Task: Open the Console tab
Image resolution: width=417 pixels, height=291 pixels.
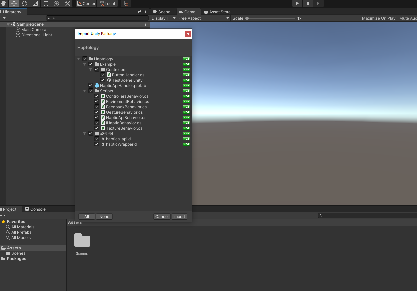Action: [x=35, y=209]
